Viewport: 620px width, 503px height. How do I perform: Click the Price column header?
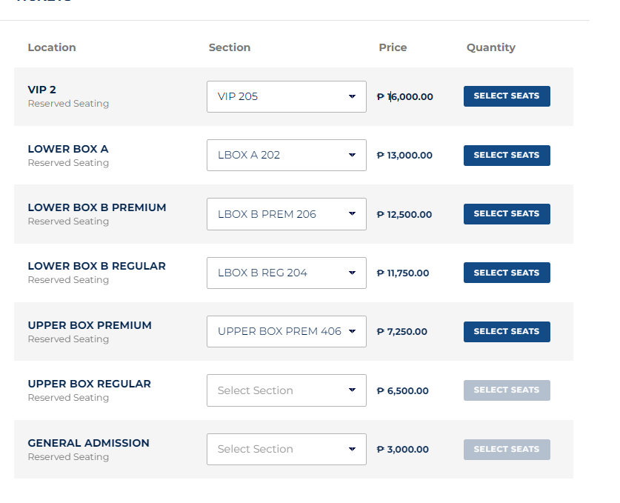[393, 47]
